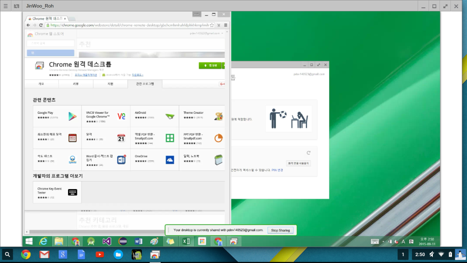This screenshot has width=467, height=263.
Task: Open Word on the Windows taskbar
Action: [x=139, y=241]
